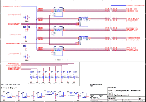The height and width of the screenshot is (102, 146).
Task: Click the "Switch Indicators" section heading
Action: (x=11, y=84)
